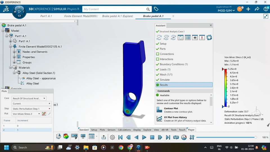Click the diagnostics exclamation window icon
Screen dimensions: 270x152
[x=202, y=37]
